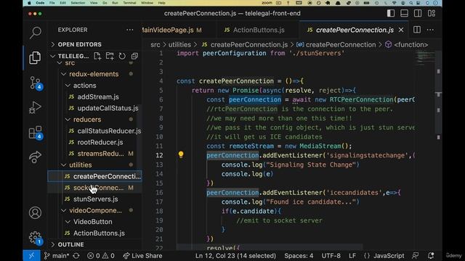Viewport: 465px width, 261px height.
Task: Toggle primary side bar visibility
Action: 391,13
